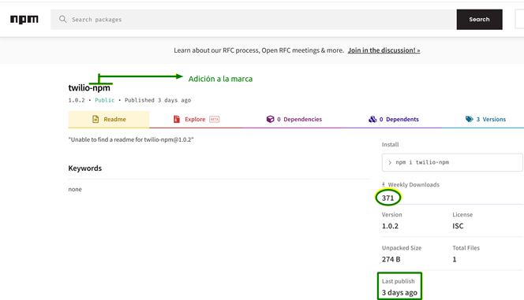Click the Keywords heading
This screenshot has width=524, height=300.
[85, 168]
